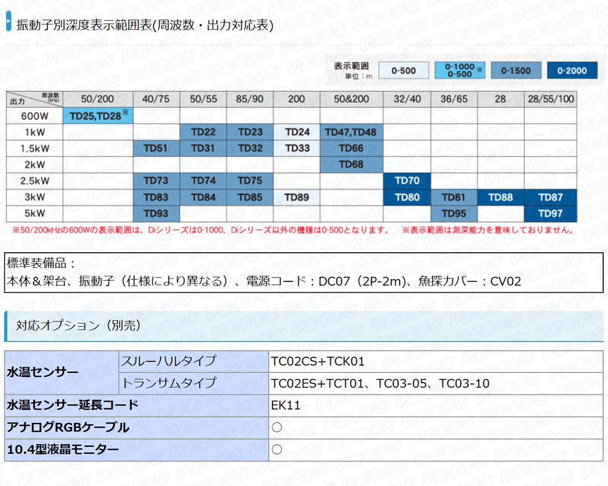The image size is (608, 486).
Task: Click the 標準装備品 heading text
Action: click(41, 263)
